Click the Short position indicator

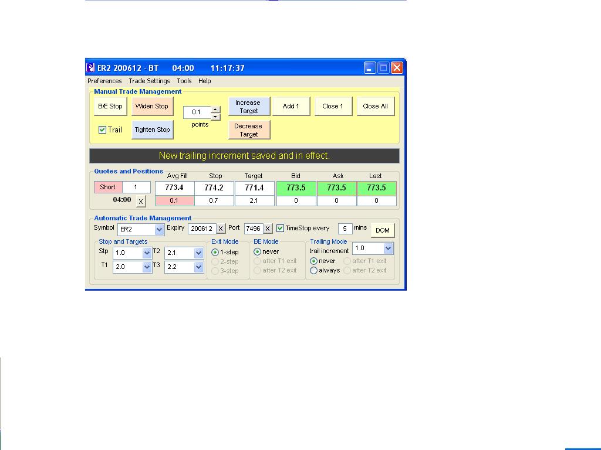pos(108,187)
